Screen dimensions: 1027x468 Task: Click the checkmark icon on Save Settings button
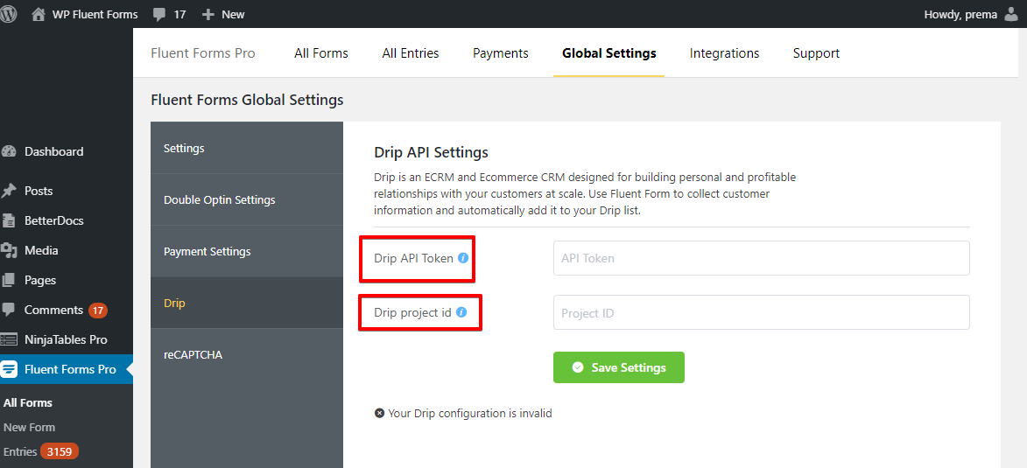[x=578, y=367]
